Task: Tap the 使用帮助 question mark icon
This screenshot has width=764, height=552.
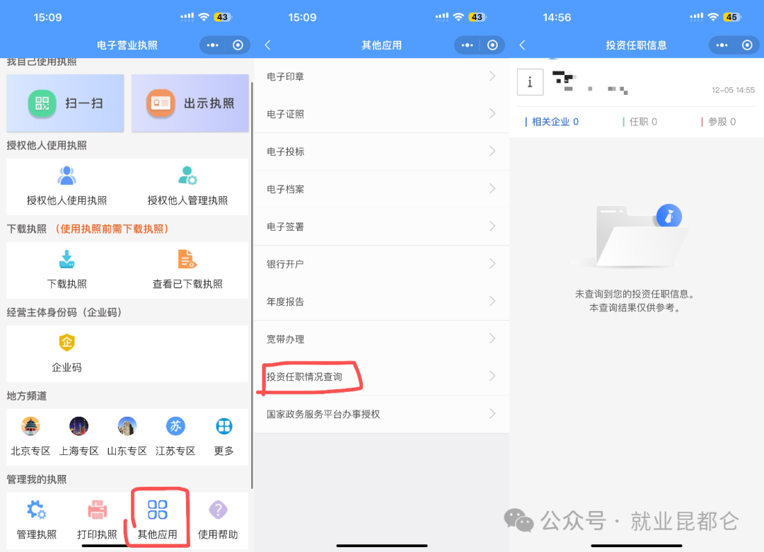Action: click(x=218, y=510)
